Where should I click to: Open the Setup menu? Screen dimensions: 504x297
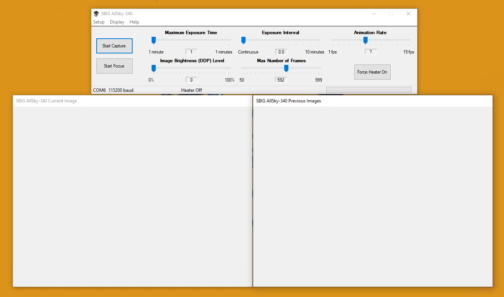click(99, 22)
